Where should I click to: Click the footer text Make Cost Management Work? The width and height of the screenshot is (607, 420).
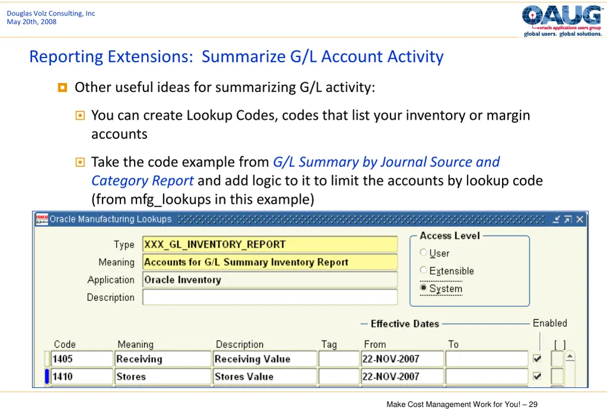tap(462, 404)
